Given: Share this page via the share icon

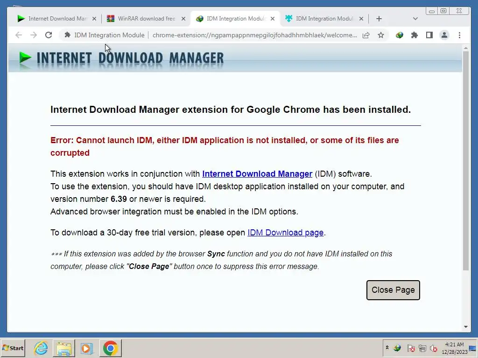Looking at the screenshot, I should pyautogui.click(x=366, y=35).
